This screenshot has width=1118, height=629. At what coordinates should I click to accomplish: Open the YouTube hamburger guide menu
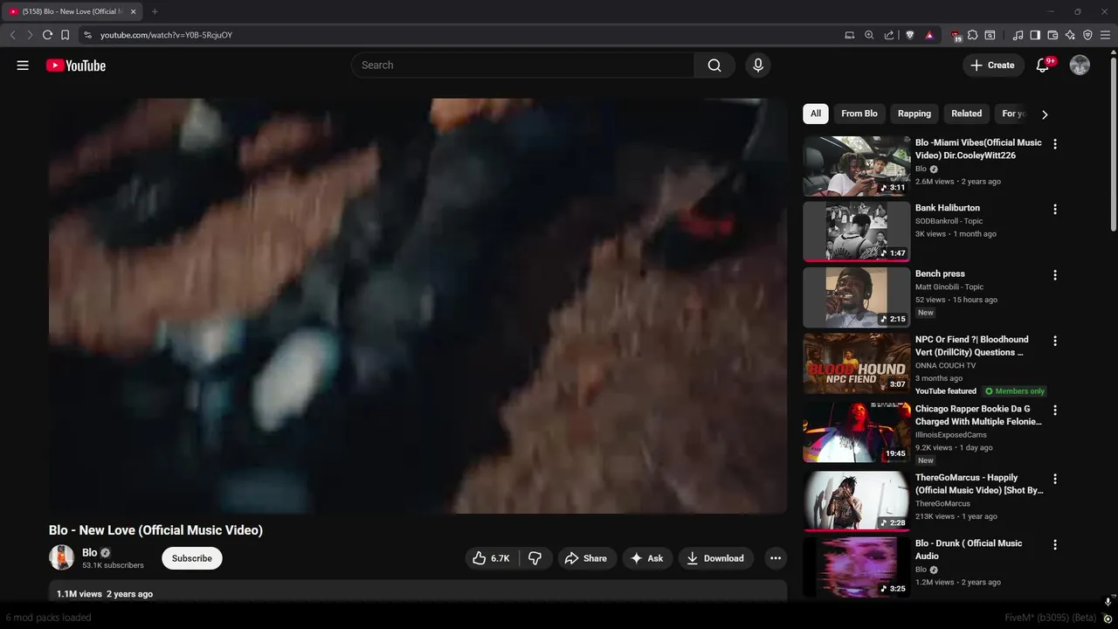pyautogui.click(x=23, y=66)
